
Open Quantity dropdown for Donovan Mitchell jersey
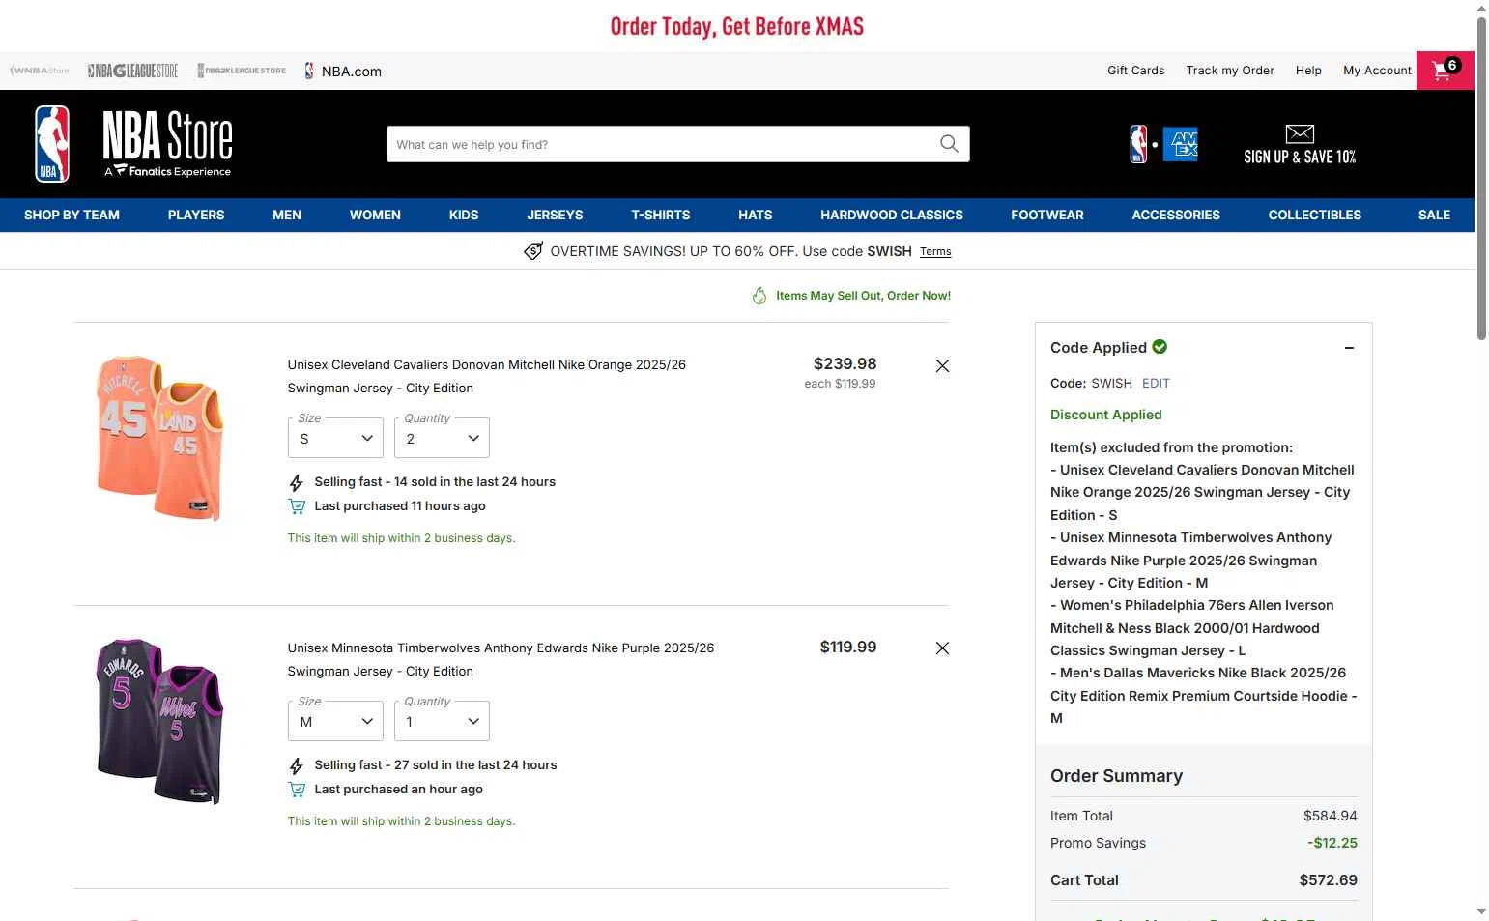click(442, 438)
